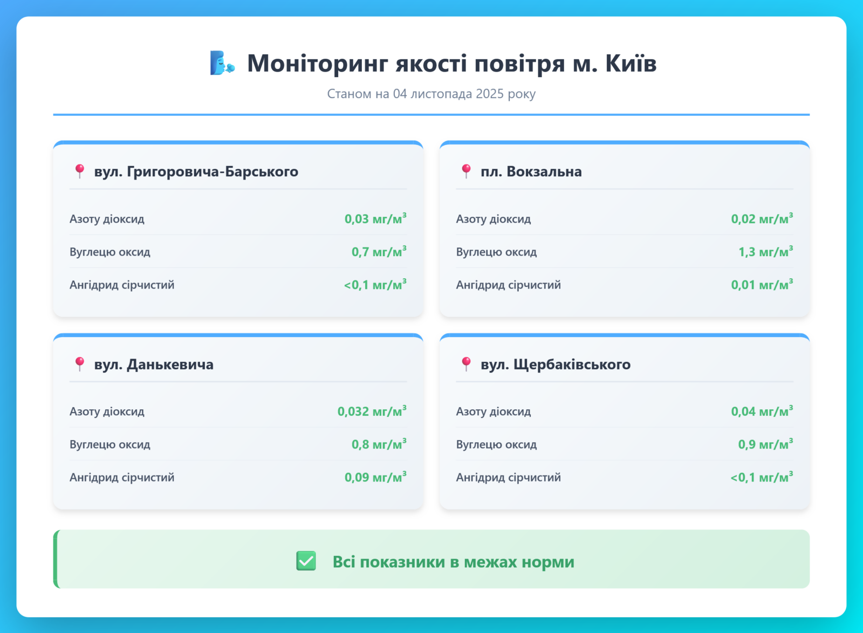Click Ангідрид сірчистий row under пл. Вокзальна
Image resolution: width=863 pixels, height=633 pixels.
tap(508, 285)
